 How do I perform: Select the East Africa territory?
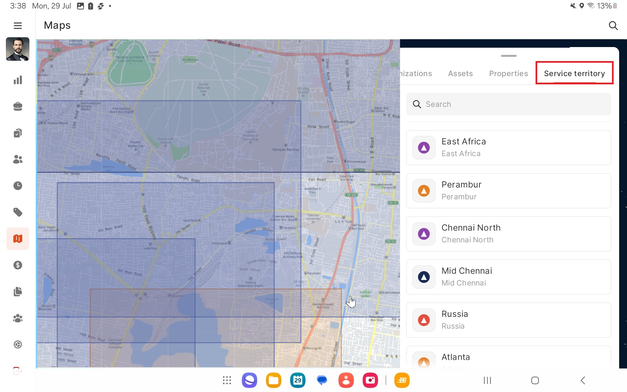(508, 148)
